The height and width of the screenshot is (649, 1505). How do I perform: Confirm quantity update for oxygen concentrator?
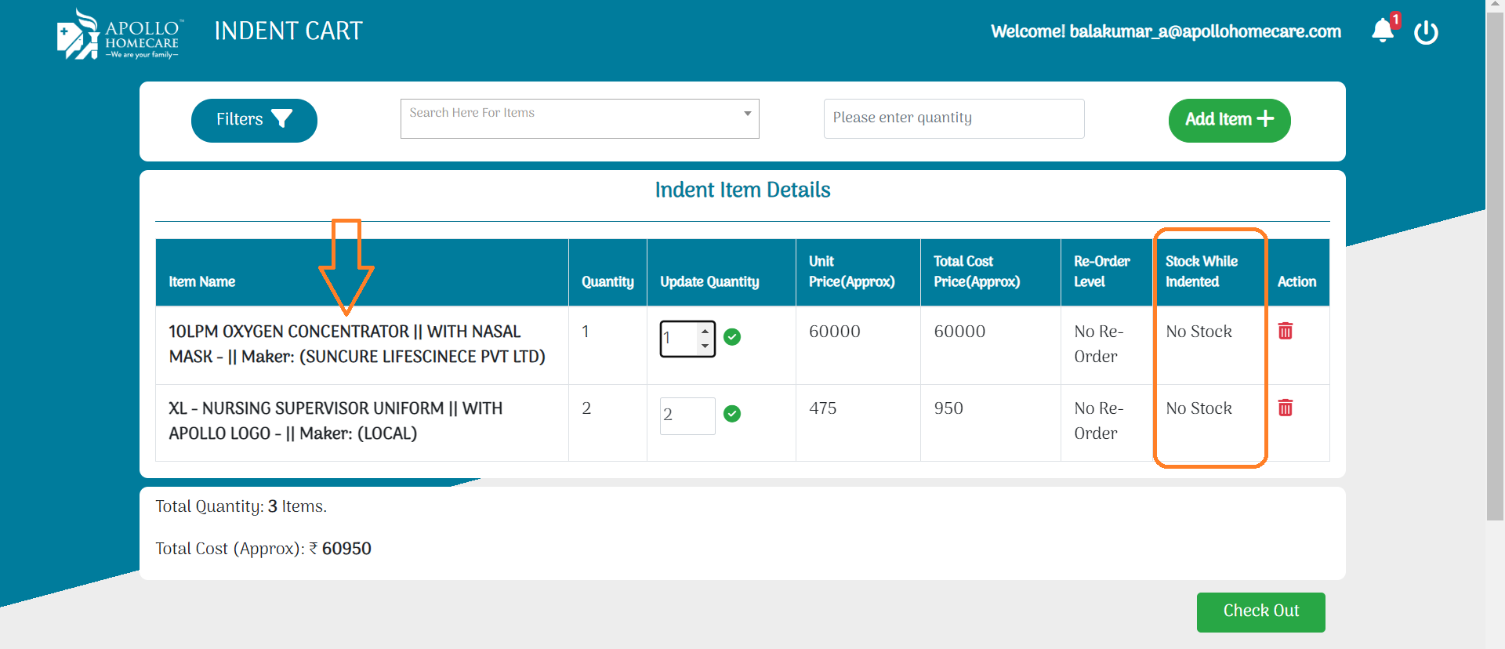click(x=732, y=337)
